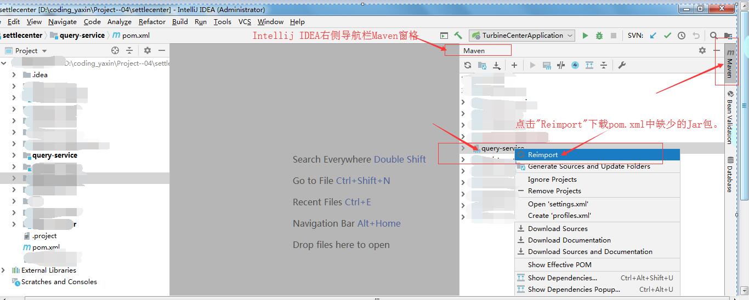The width and height of the screenshot is (749, 300).
Task: Toggle Maven skip tests mode icon
Action: point(575,65)
